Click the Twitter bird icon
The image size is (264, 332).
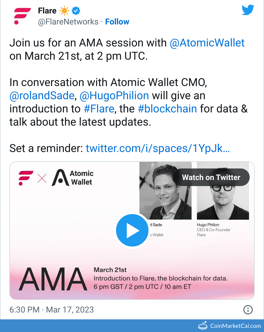pos(248,10)
